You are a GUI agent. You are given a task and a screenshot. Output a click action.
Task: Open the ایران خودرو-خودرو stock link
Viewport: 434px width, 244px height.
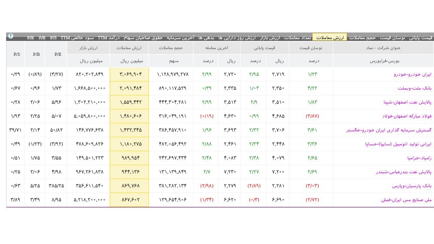412,74
